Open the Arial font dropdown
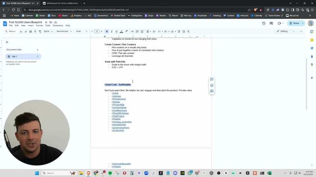316x177 pixels. [x=82, y=31]
